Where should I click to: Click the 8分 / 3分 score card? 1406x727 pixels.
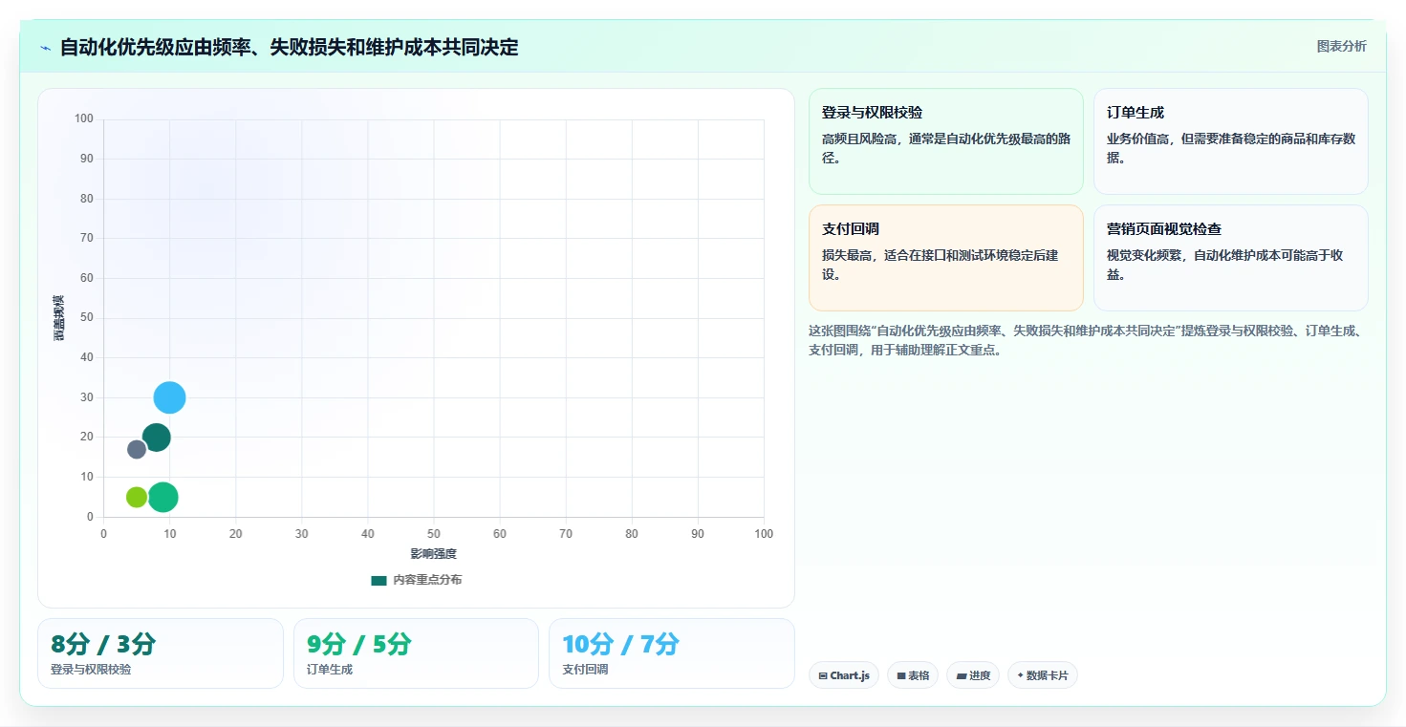coord(161,653)
